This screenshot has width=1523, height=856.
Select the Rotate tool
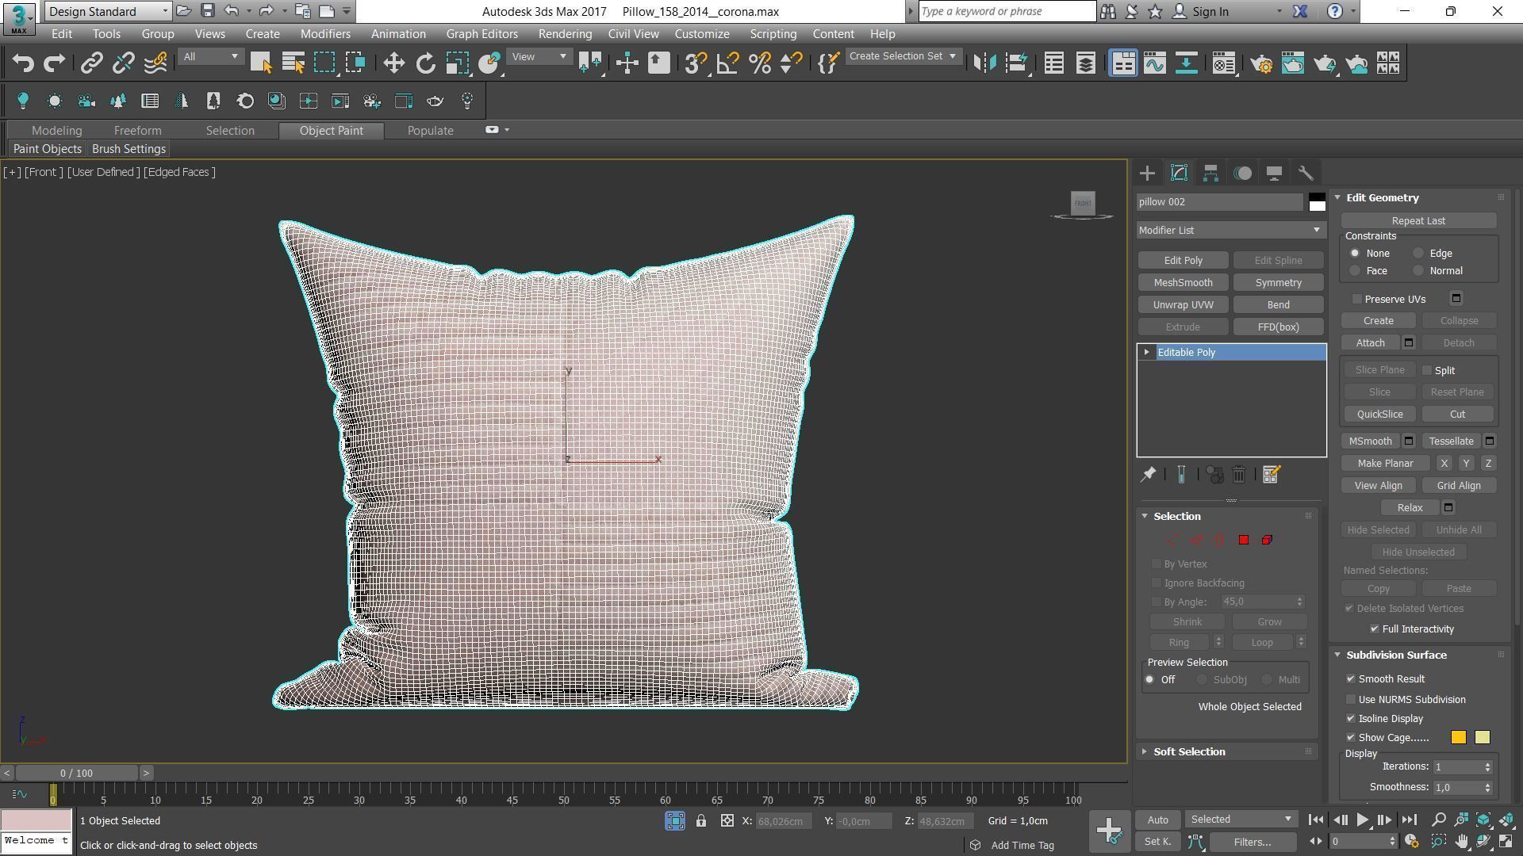tap(425, 63)
